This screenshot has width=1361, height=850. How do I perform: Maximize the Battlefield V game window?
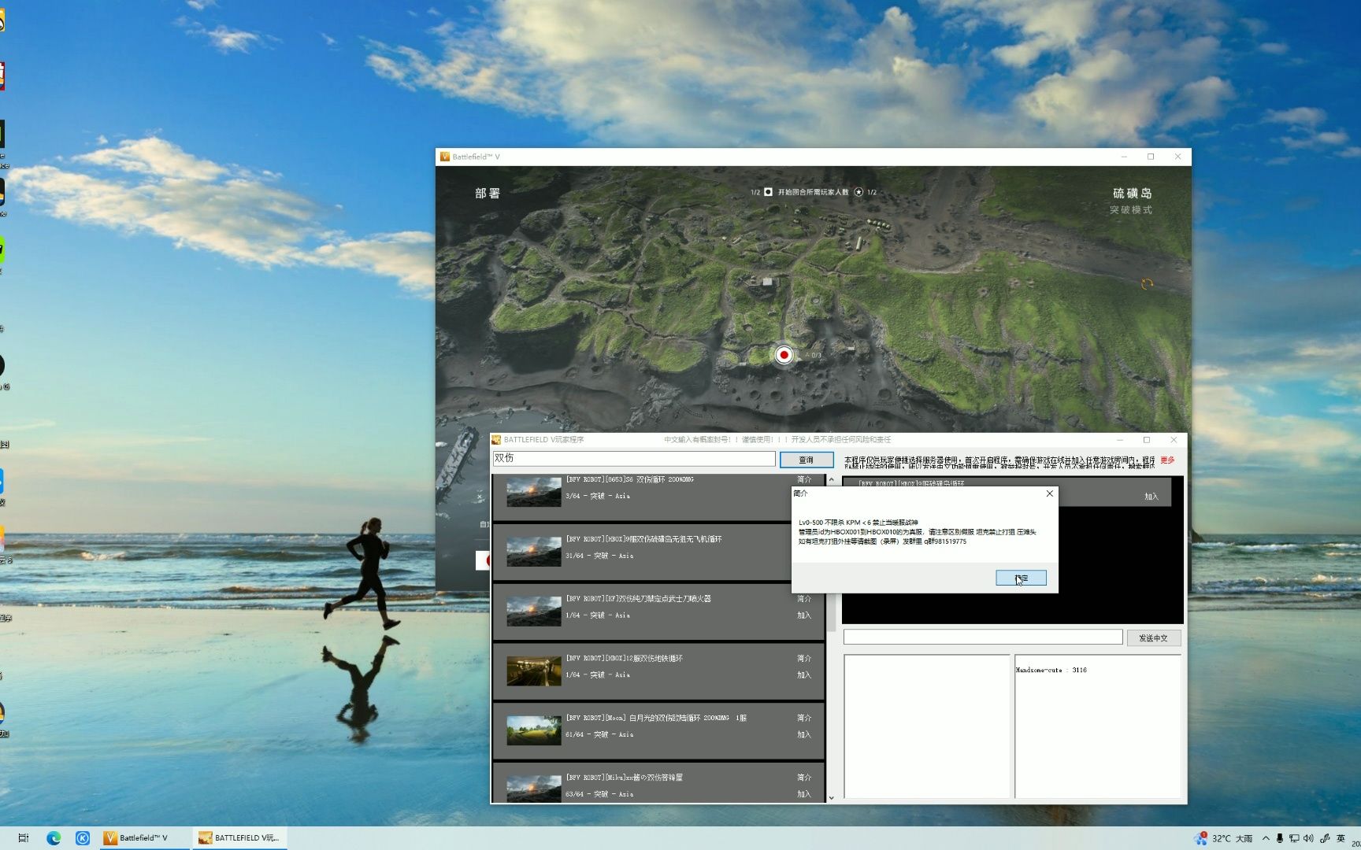(1151, 157)
